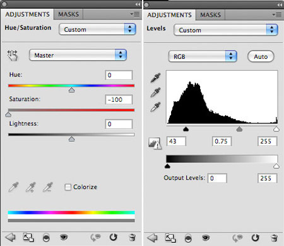Click the histogram warning recalculate icon
Viewport: 284px width, 246px height.
155,144
